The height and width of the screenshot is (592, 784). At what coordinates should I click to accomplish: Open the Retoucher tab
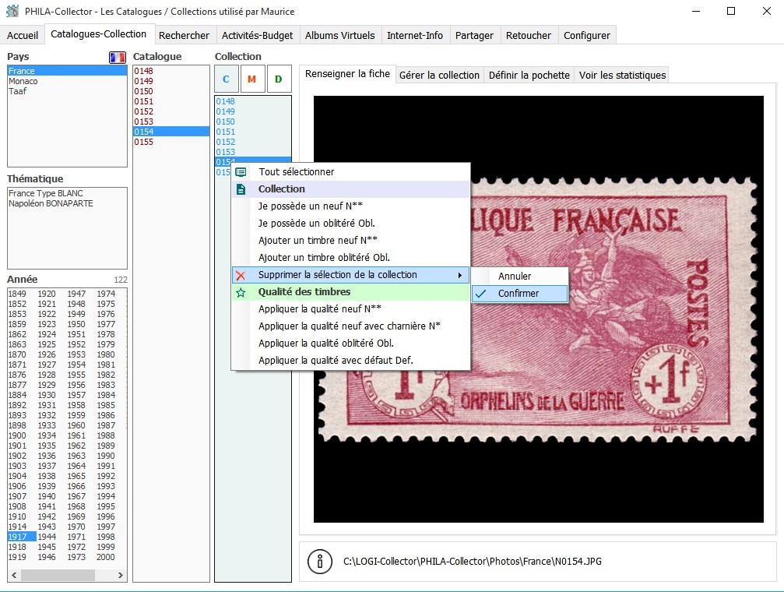(x=529, y=36)
